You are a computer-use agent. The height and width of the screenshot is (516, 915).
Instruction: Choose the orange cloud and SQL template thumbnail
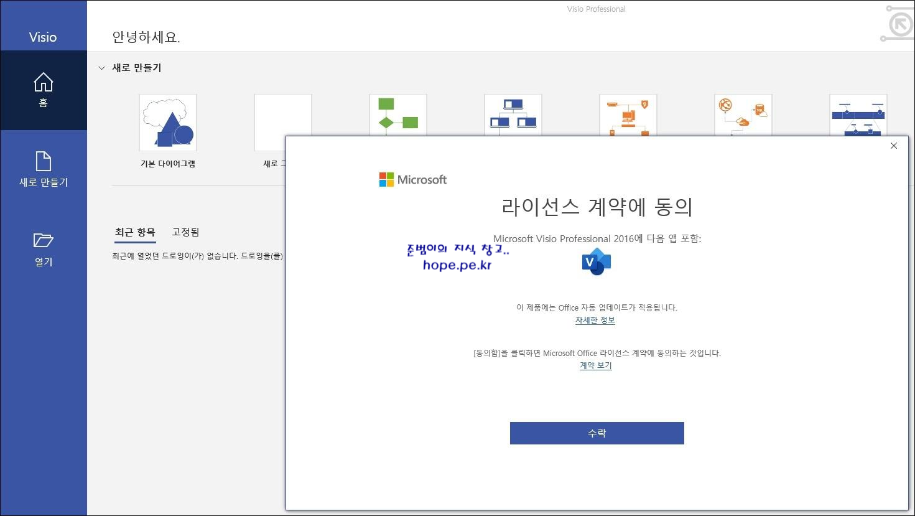pos(743,115)
